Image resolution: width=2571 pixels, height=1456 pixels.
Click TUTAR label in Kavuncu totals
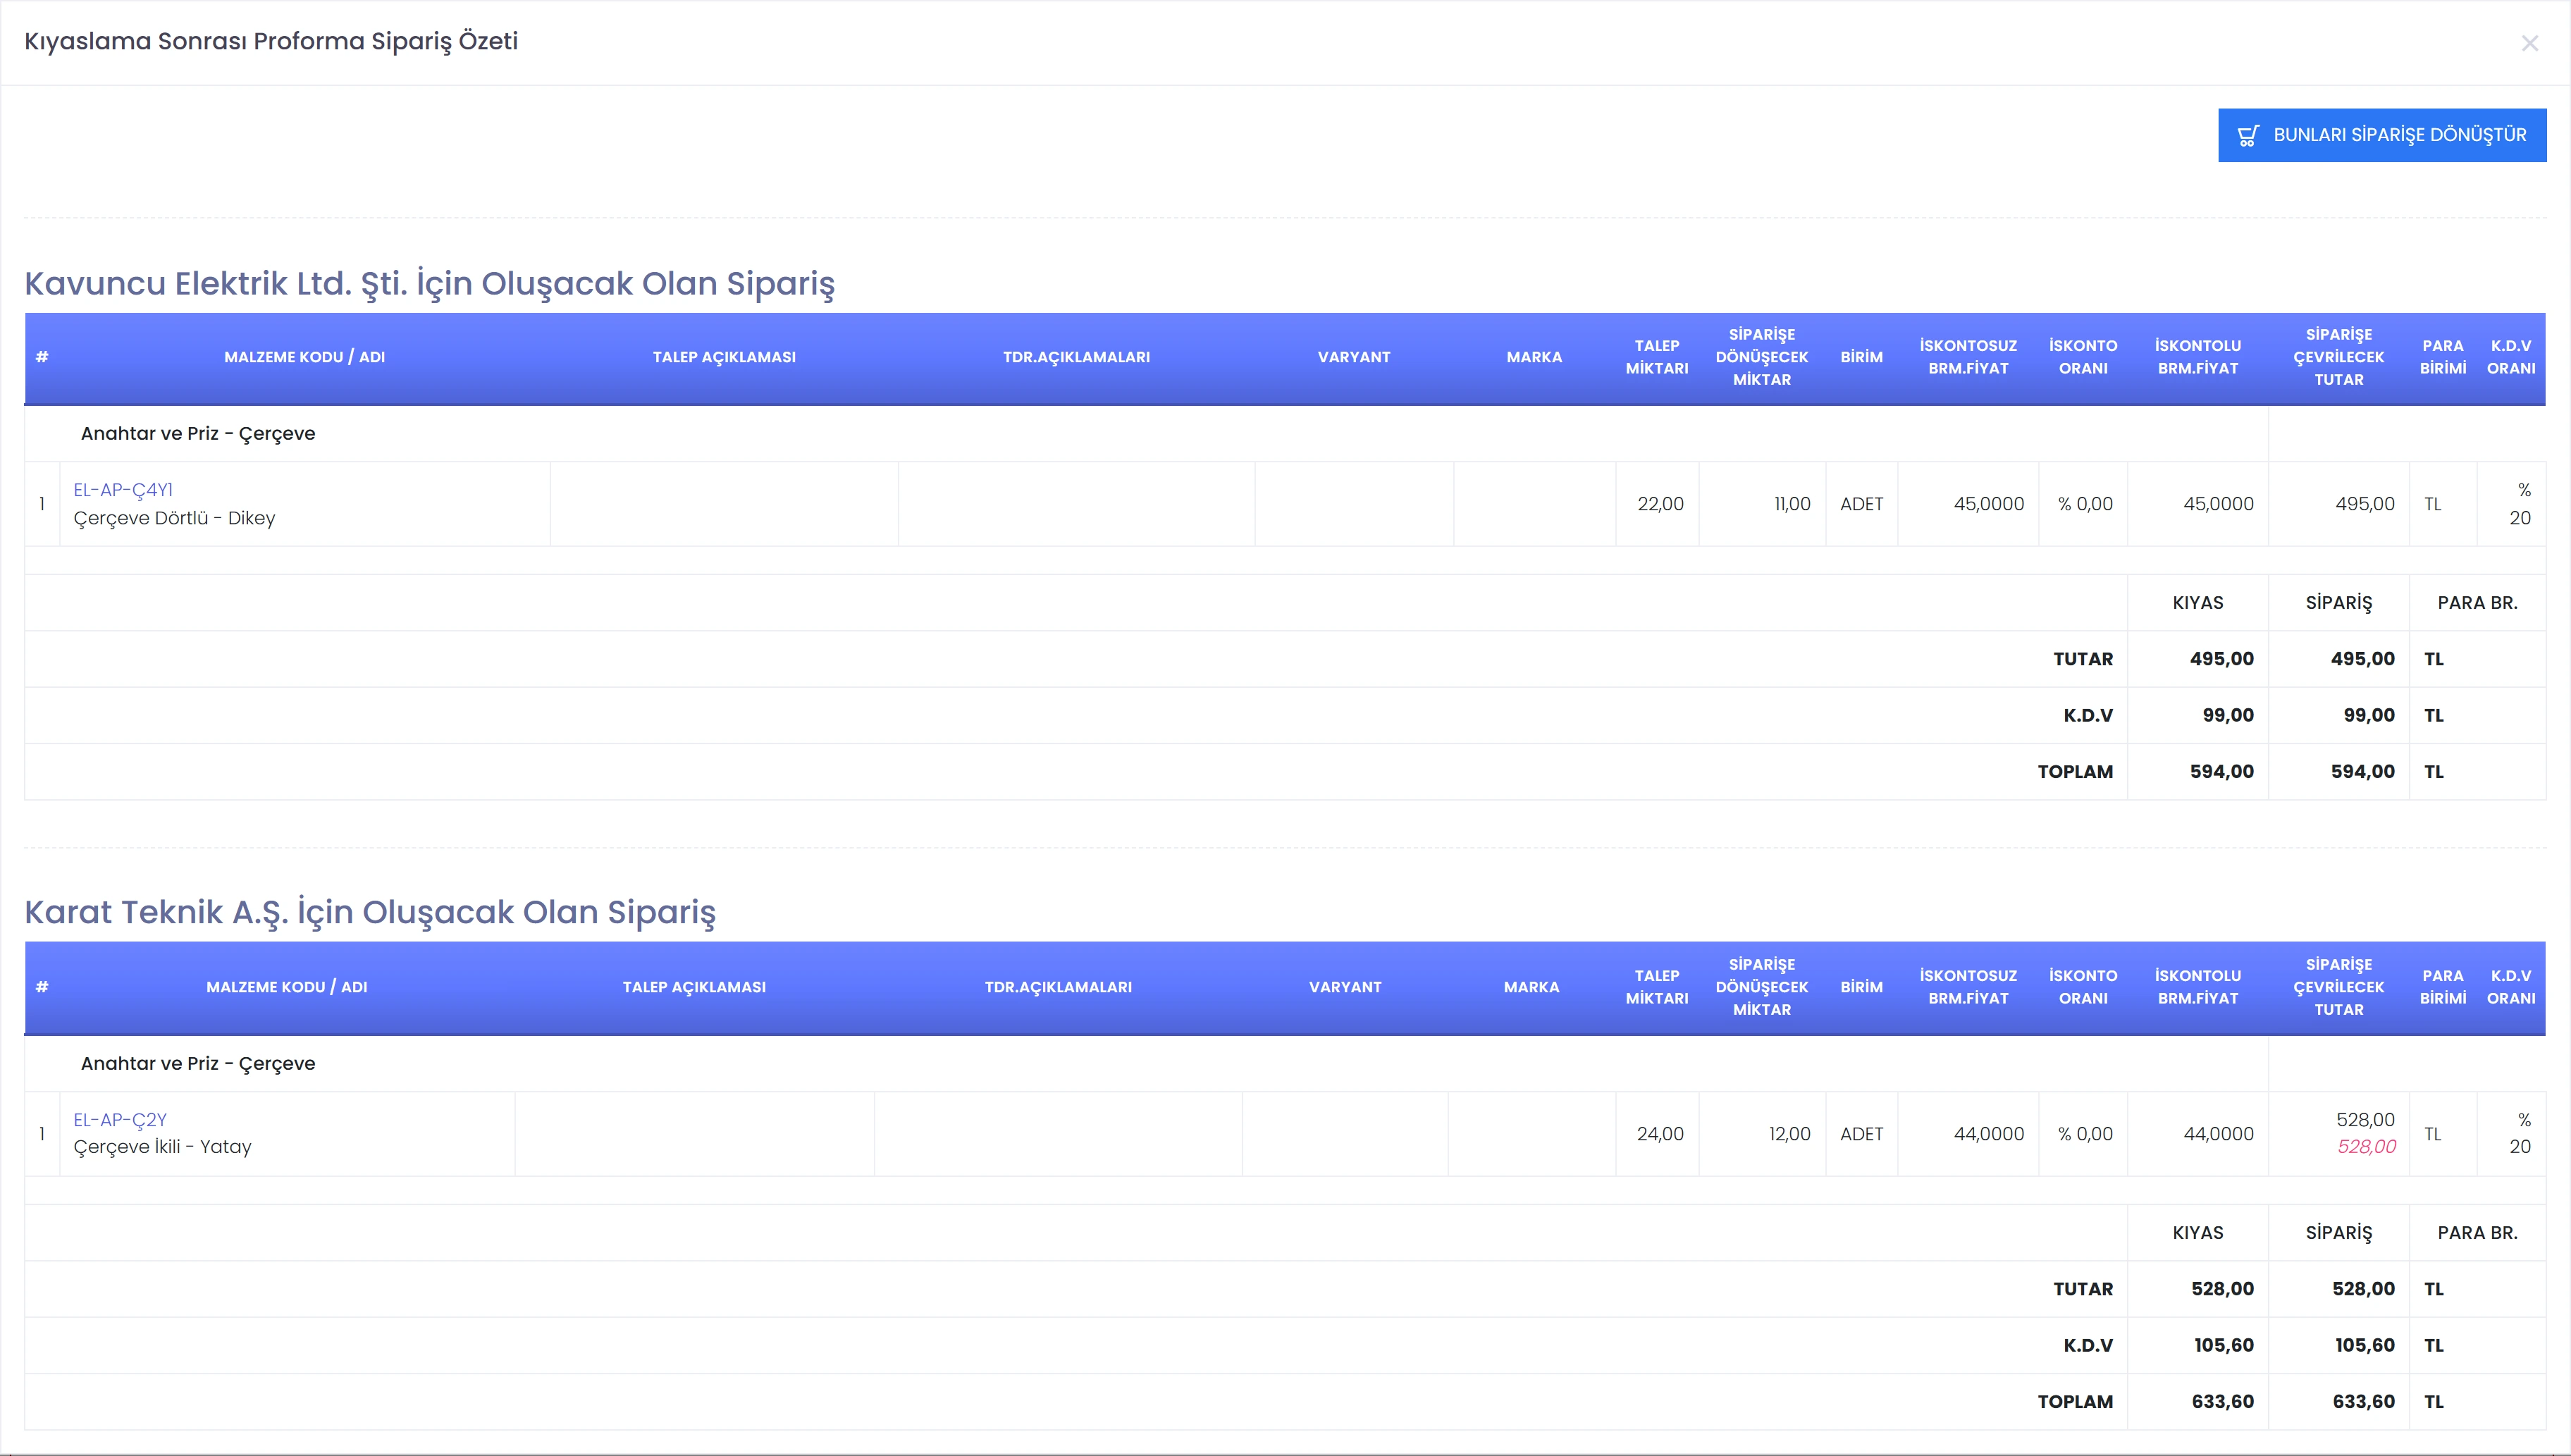point(2083,659)
